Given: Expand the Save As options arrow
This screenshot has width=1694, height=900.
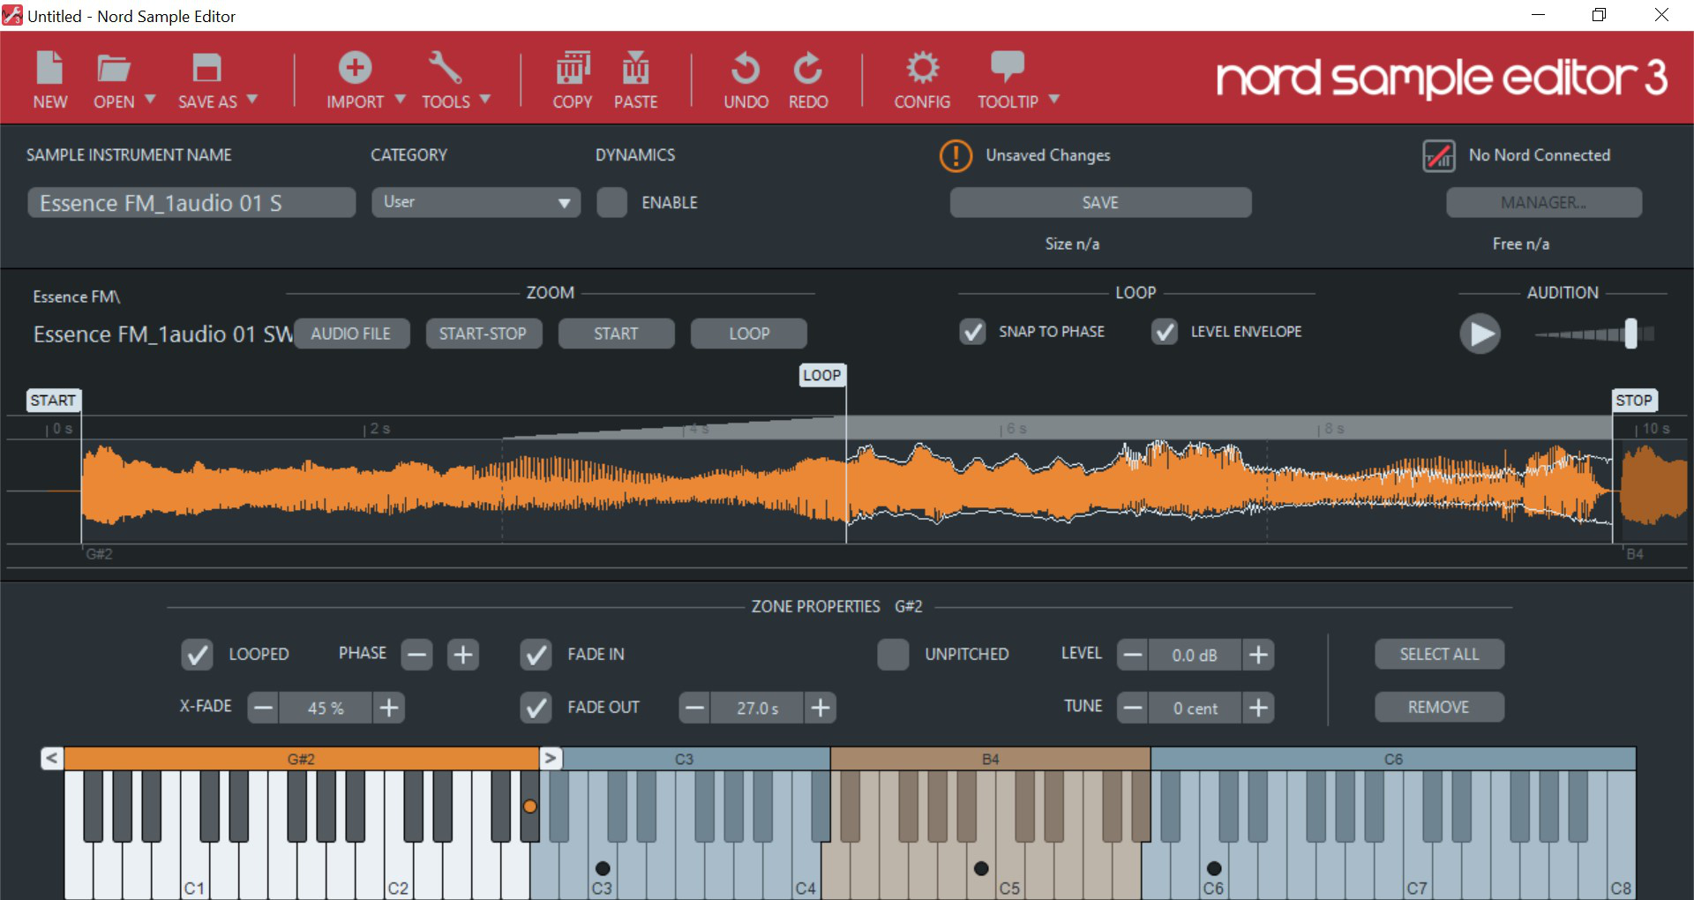Looking at the screenshot, I should pos(252,100).
